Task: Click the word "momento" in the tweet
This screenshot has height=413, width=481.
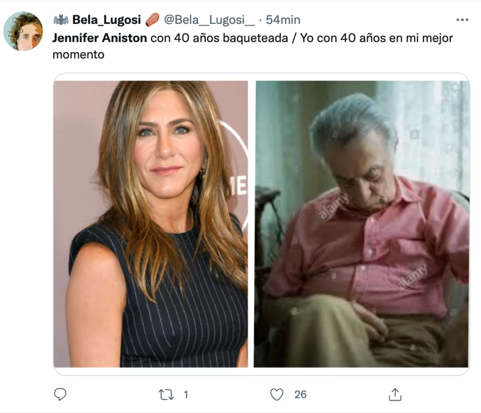Action: [x=78, y=54]
